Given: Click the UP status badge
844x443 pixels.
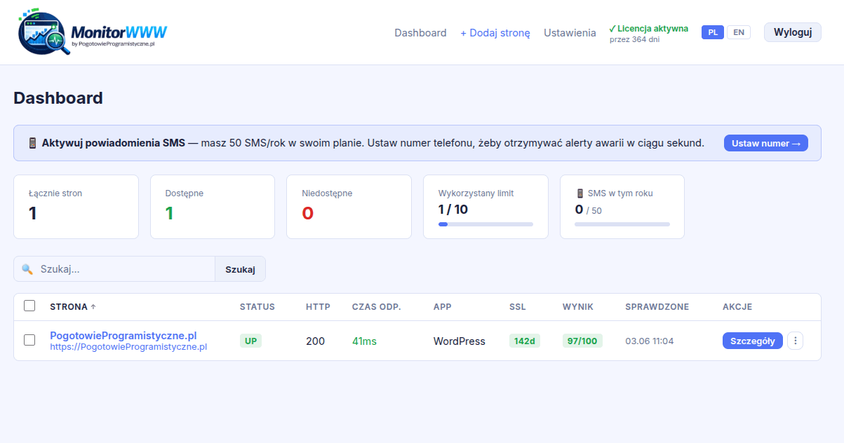Looking at the screenshot, I should click(250, 341).
